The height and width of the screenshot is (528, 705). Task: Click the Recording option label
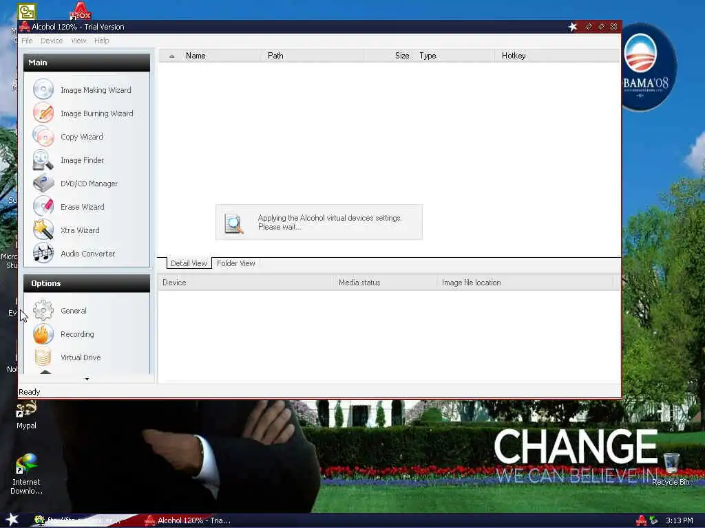pos(77,334)
